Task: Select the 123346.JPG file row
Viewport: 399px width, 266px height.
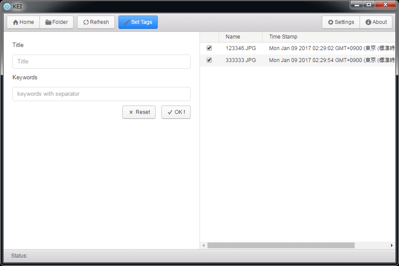Action: tap(241, 48)
